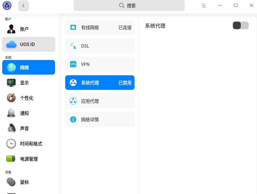Open the DSL label
The width and height of the screenshot is (257, 194).
tap(85, 46)
